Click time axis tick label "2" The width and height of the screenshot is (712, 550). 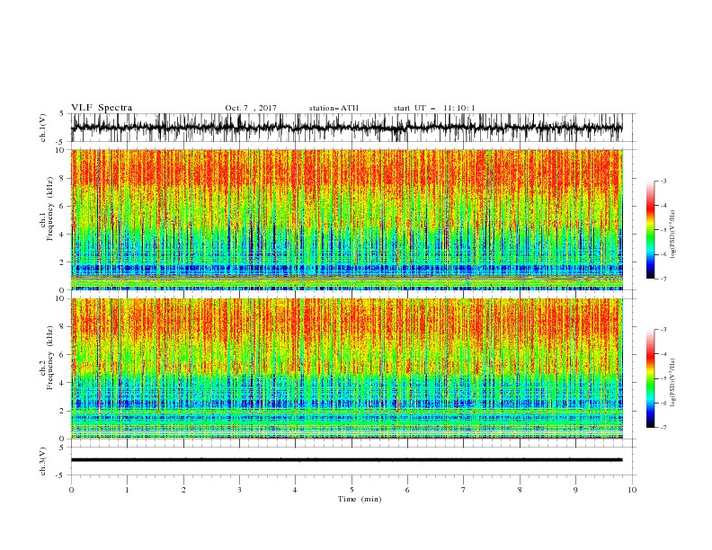[x=183, y=490]
